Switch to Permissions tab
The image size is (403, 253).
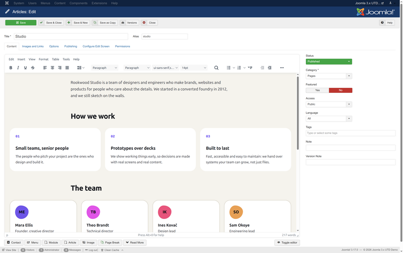click(x=123, y=46)
